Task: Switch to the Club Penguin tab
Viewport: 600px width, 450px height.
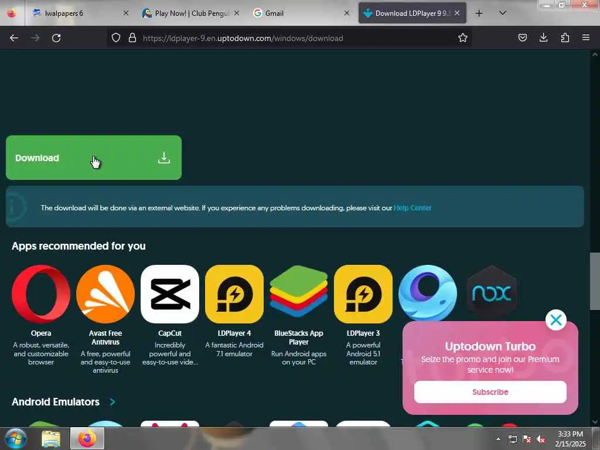Action: coord(190,13)
